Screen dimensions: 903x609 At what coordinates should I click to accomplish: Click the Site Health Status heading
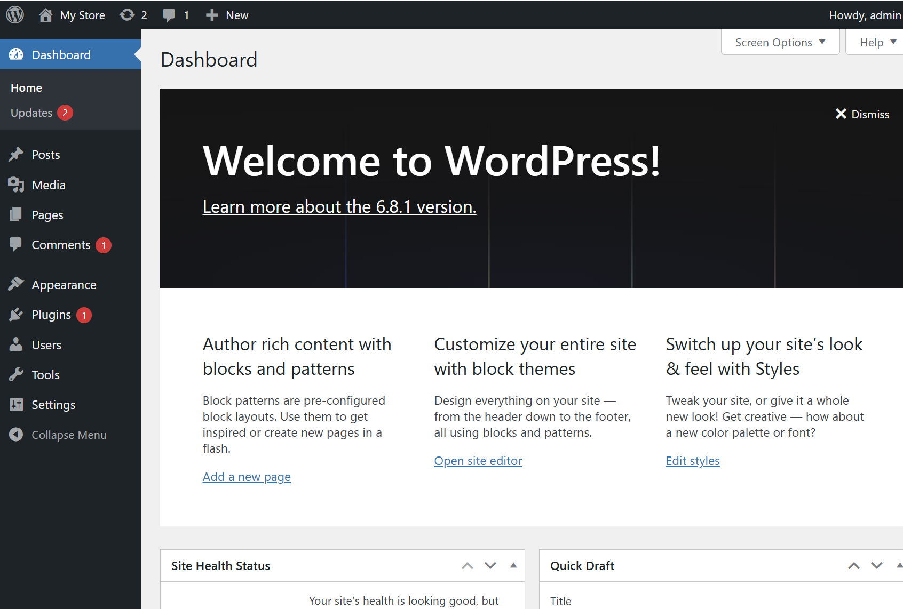(x=220, y=566)
